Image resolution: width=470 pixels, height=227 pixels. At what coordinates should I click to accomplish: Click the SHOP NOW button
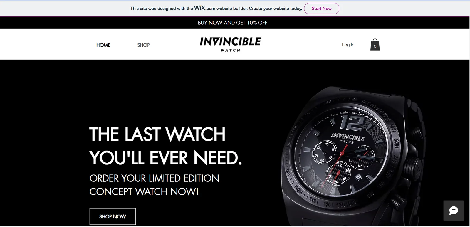113,216
